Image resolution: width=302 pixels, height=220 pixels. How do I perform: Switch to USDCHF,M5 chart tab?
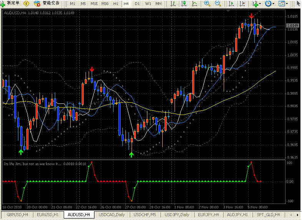point(145,215)
